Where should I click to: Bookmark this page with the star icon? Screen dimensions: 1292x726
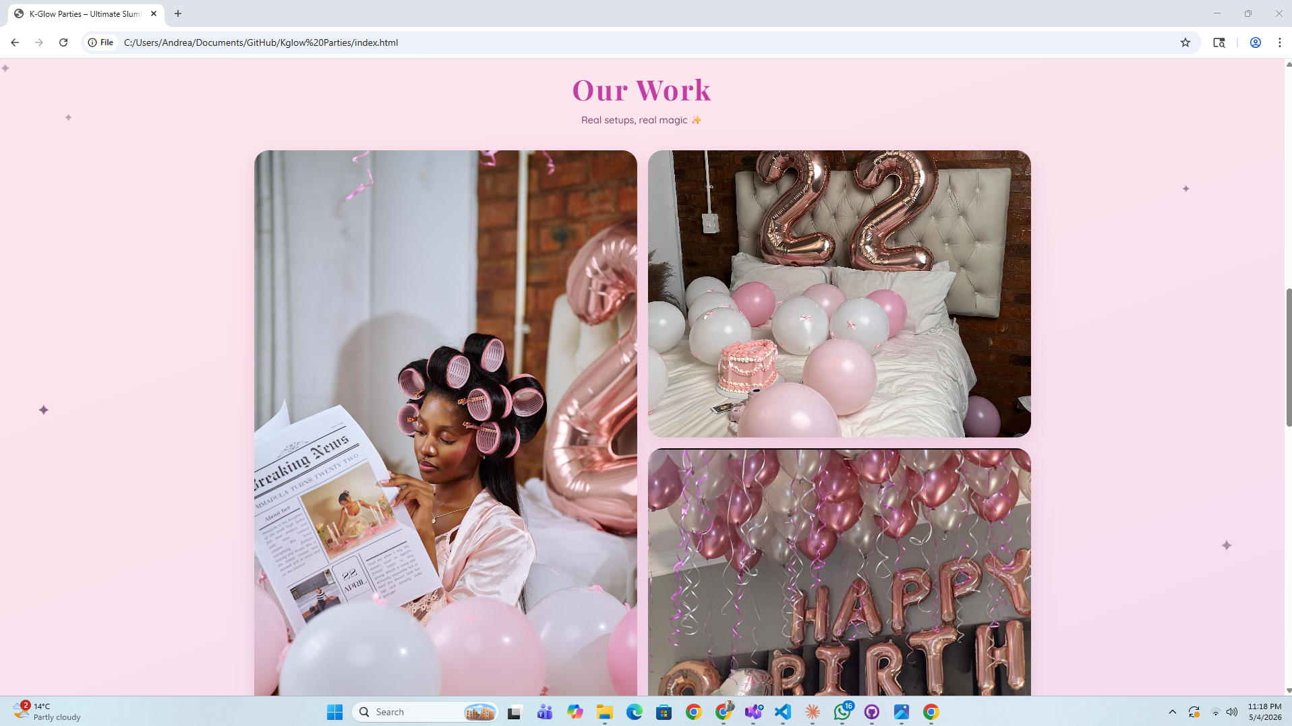(x=1185, y=42)
